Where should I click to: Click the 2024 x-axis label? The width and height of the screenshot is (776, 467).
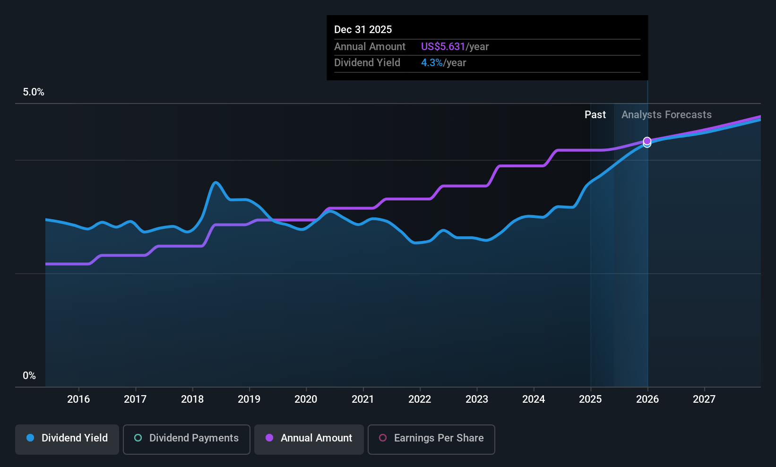(534, 399)
